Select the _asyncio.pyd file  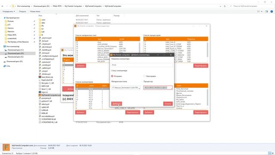[46, 38]
